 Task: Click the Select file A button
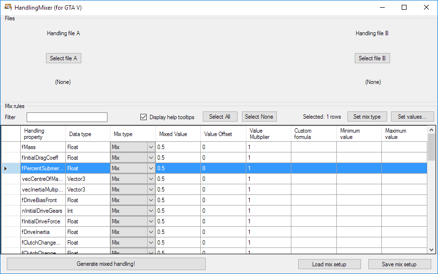tap(63, 58)
